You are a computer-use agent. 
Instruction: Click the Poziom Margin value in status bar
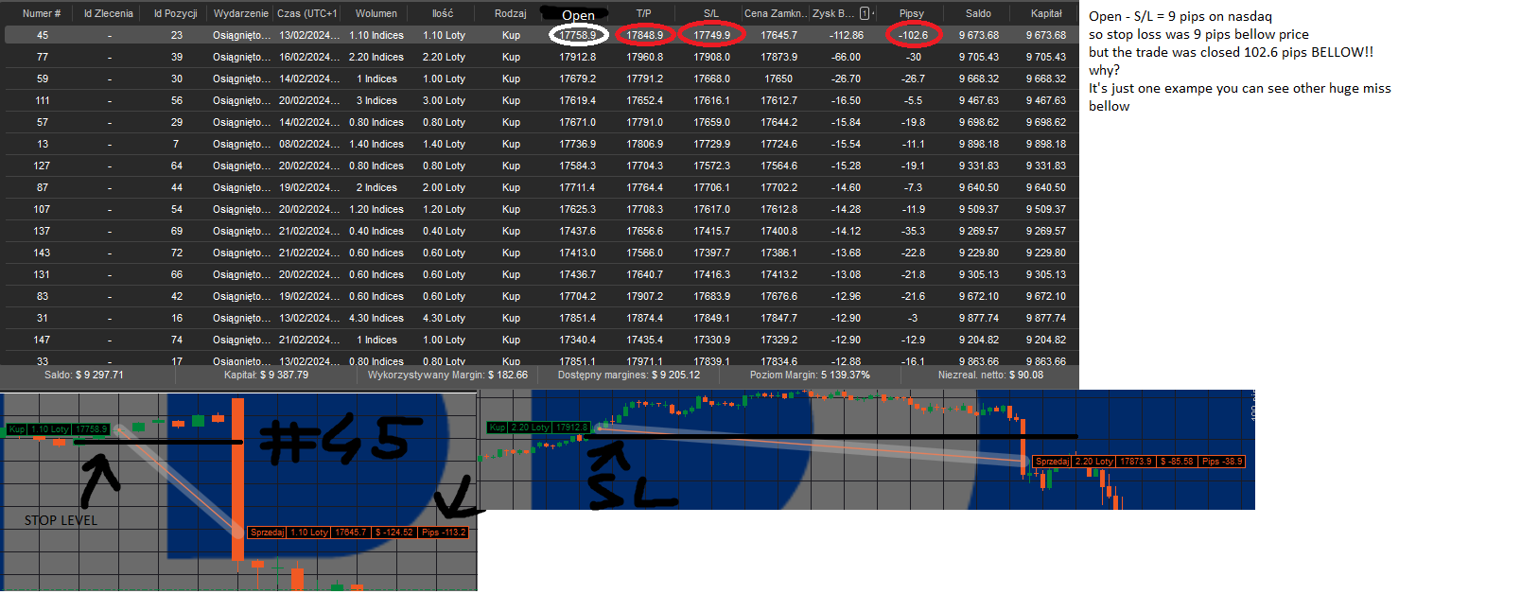pyautogui.click(x=810, y=375)
